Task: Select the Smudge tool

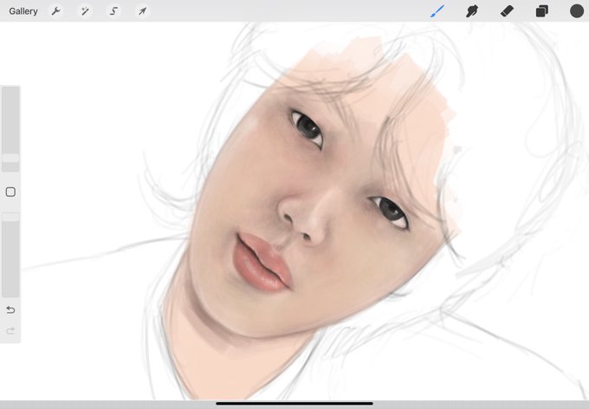Action: pos(472,11)
